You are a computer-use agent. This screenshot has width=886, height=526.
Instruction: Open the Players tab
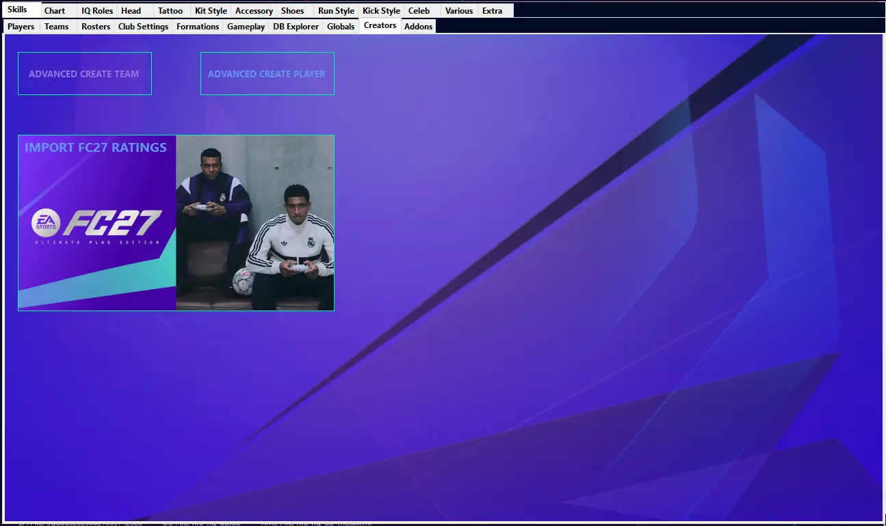pos(21,27)
